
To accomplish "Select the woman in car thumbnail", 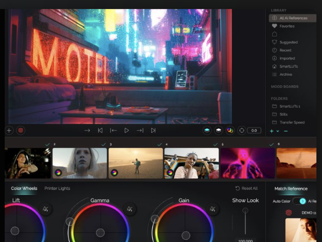I will 28,163.
